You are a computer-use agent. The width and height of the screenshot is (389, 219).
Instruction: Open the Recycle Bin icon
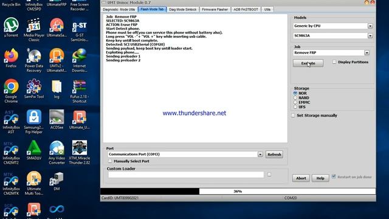(11, 4)
